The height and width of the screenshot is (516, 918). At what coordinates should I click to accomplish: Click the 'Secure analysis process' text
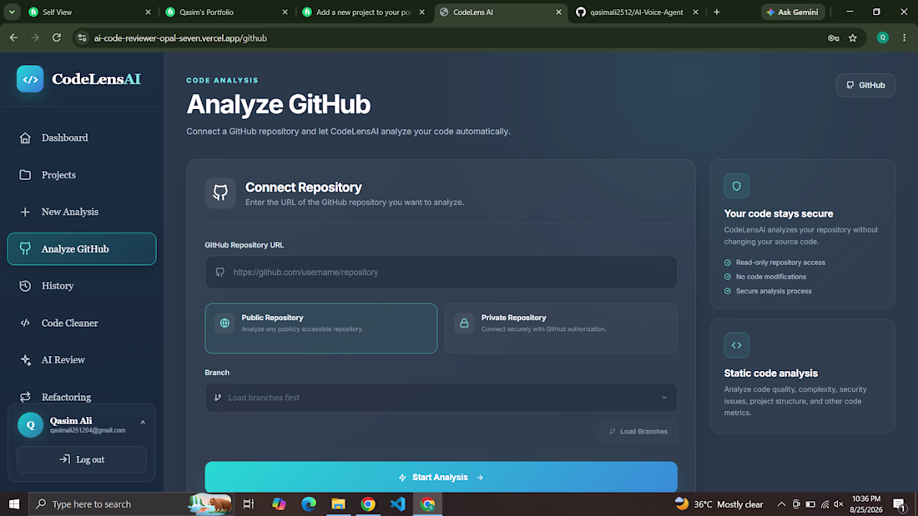click(x=774, y=291)
